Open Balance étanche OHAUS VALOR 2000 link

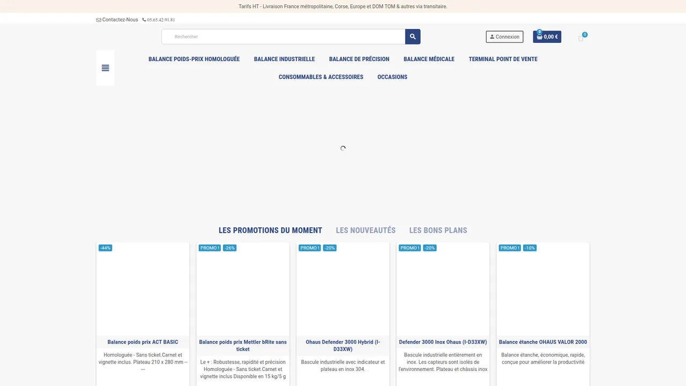pos(543,342)
